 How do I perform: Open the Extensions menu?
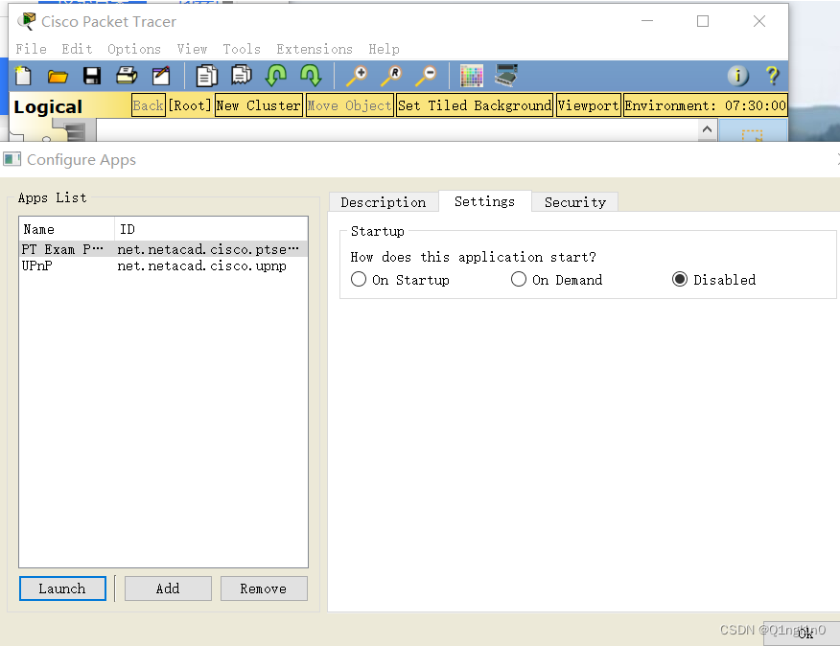point(315,49)
